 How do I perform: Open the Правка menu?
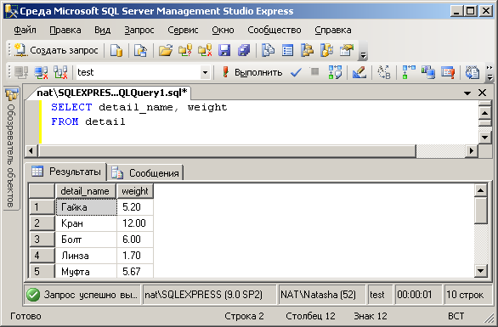point(65,31)
